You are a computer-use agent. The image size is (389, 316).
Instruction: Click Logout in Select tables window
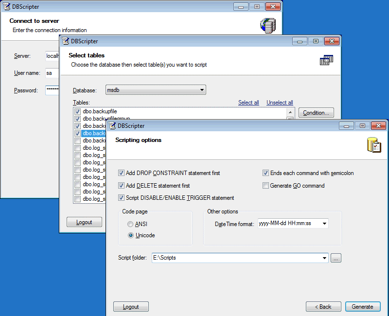coord(84,222)
